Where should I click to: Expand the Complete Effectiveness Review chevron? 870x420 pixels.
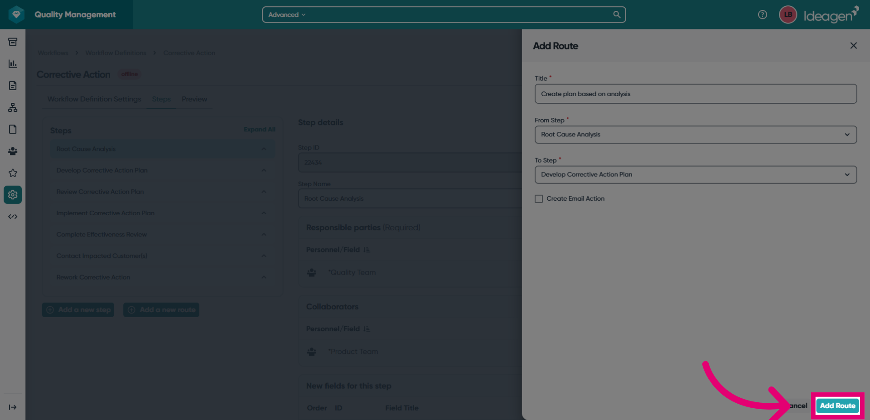(264, 234)
